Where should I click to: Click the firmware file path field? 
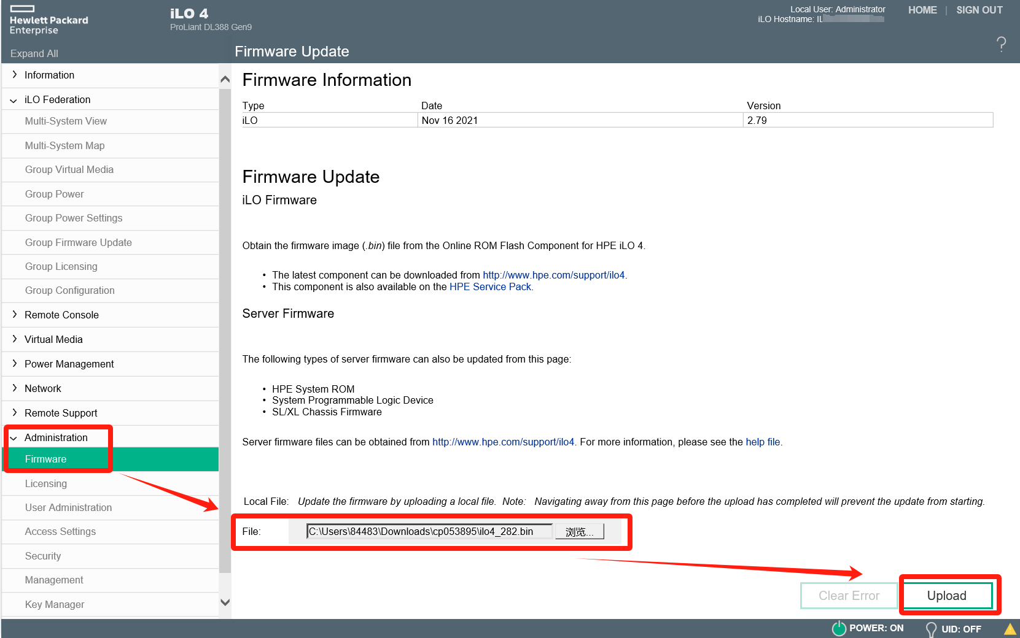[x=429, y=532]
